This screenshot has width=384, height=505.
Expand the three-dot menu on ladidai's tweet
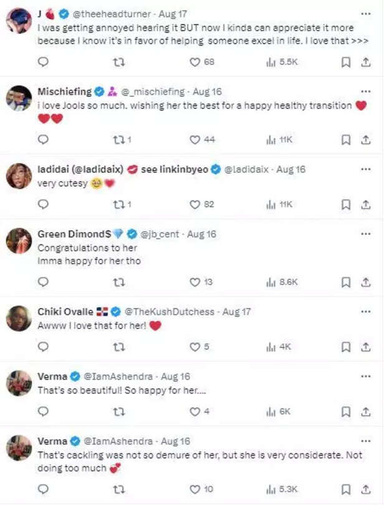365,169
